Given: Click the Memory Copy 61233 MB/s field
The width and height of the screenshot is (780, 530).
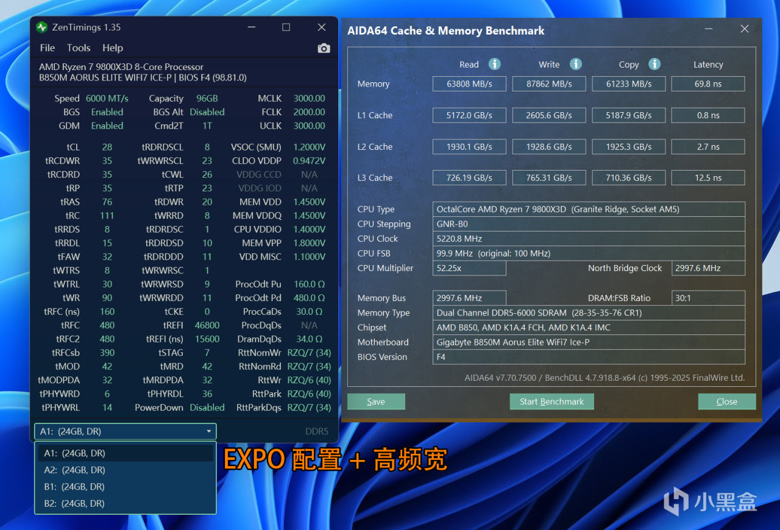Looking at the screenshot, I should point(629,84).
